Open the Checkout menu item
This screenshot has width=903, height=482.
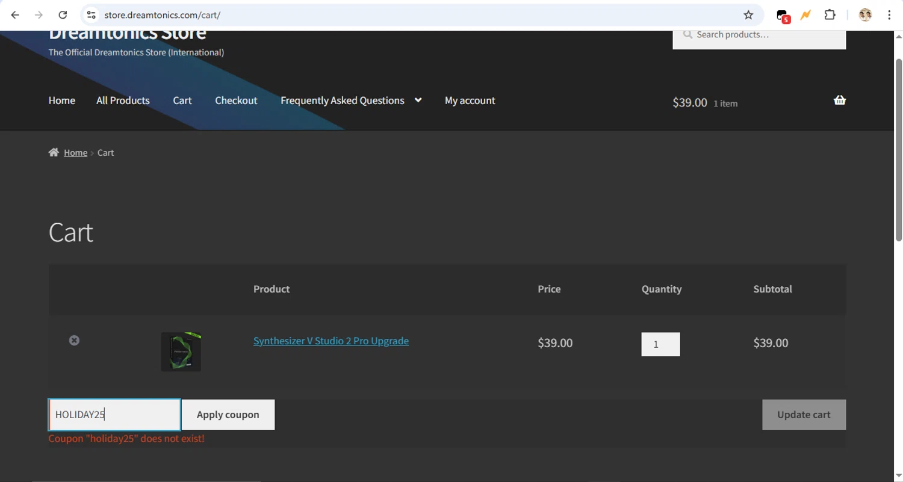(236, 100)
